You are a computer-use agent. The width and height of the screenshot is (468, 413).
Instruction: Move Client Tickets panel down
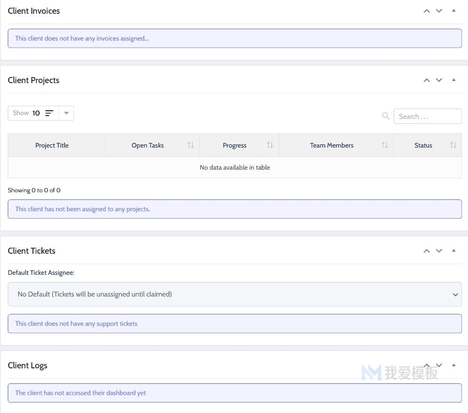tap(439, 251)
